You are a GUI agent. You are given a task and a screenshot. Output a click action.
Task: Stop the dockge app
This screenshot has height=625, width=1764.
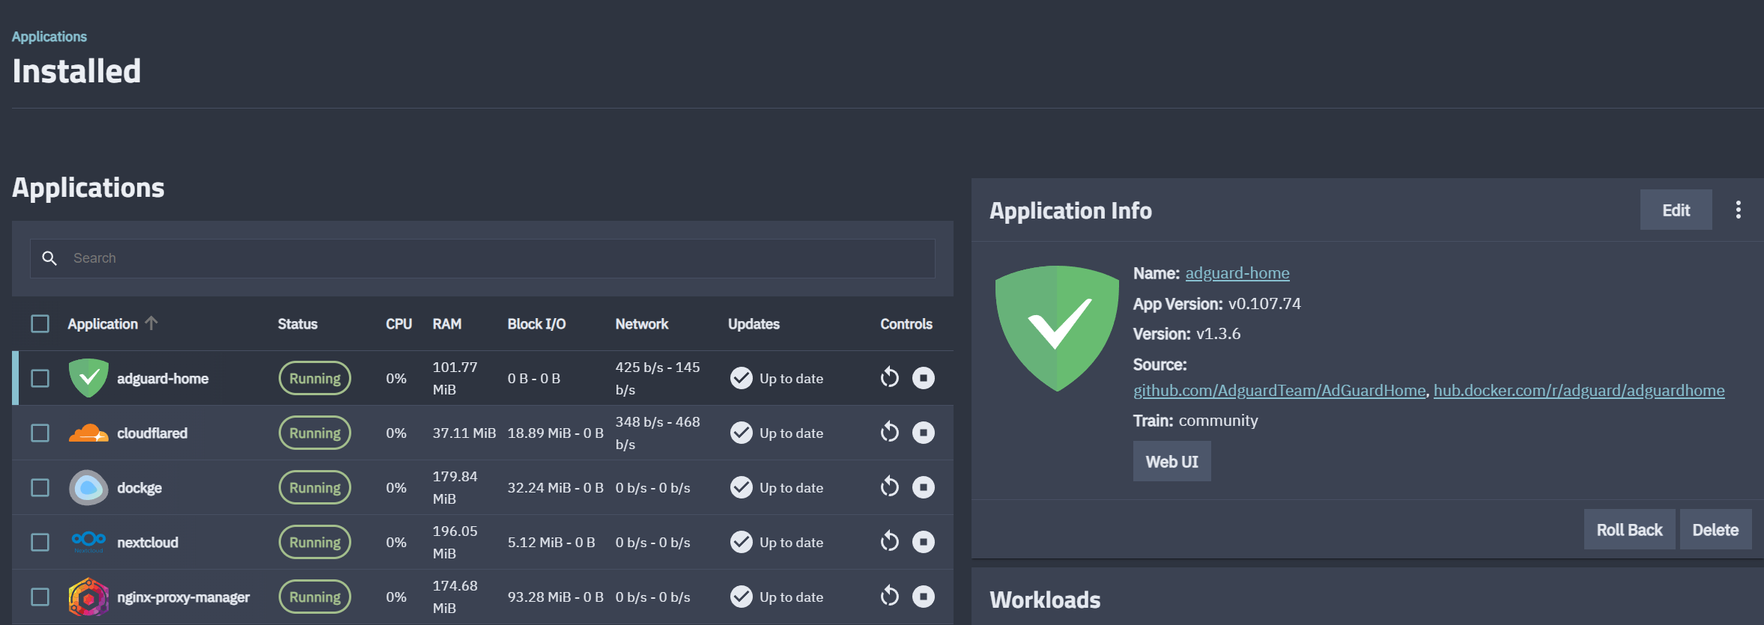pos(924,487)
